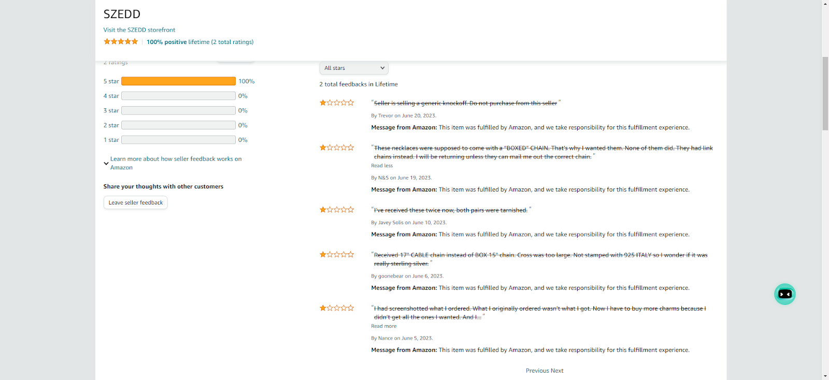Click the star rating of Javey Solis's feedback
Image resolution: width=829 pixels, height=380 pixels.
337,210
